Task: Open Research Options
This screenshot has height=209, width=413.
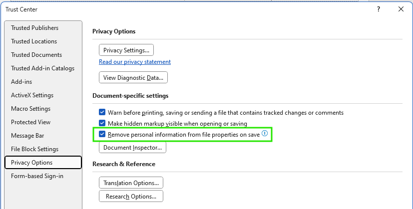Action: [x=131, y=197]
